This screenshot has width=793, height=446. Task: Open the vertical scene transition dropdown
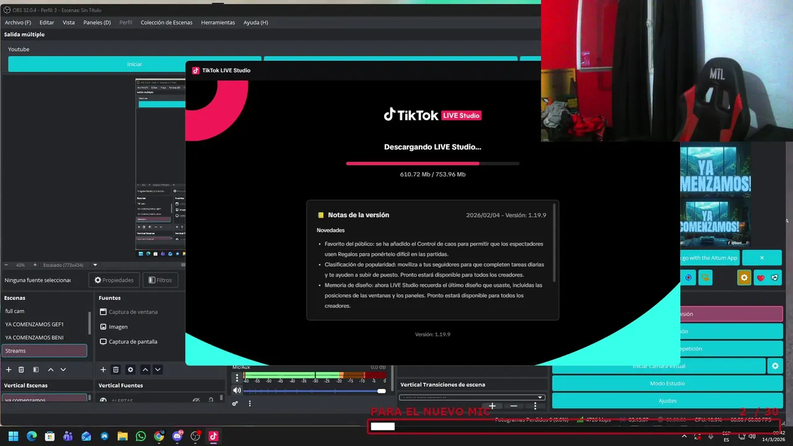pos(472,397)
